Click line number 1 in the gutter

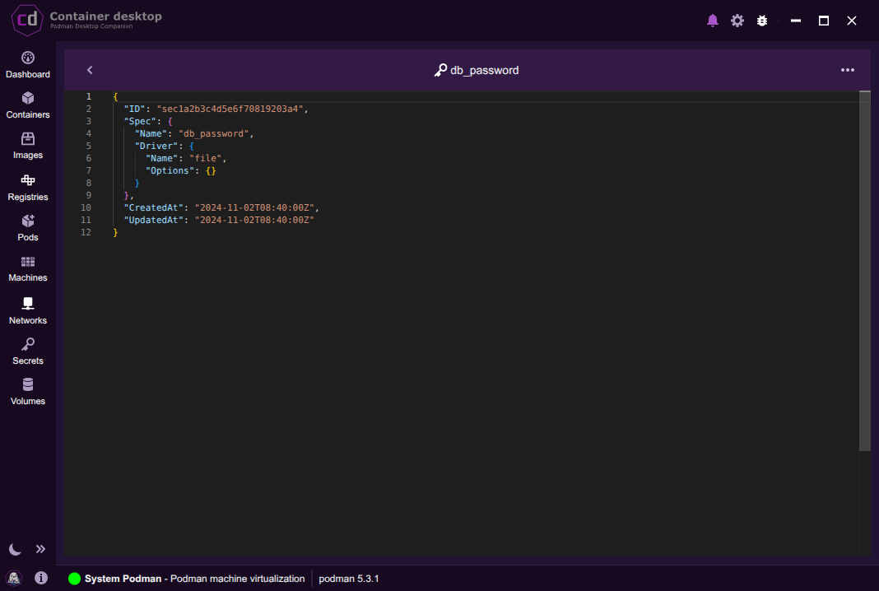click(x=89, y=96)
